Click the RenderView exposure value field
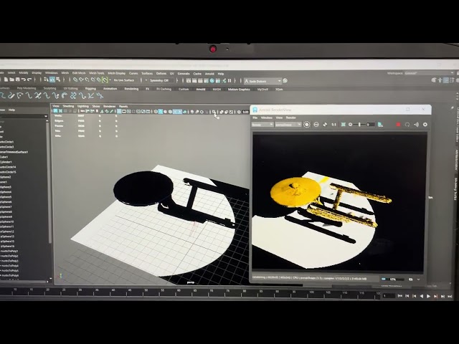This screenshot has width=459, height=344. click(x=371, y=125)
